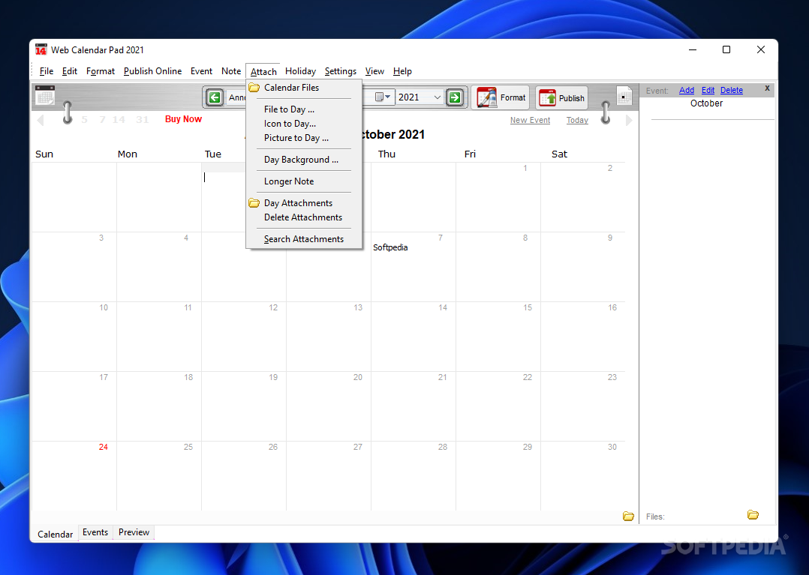Open the Help menu
809x575 pixels.
[x=402, y=71]
